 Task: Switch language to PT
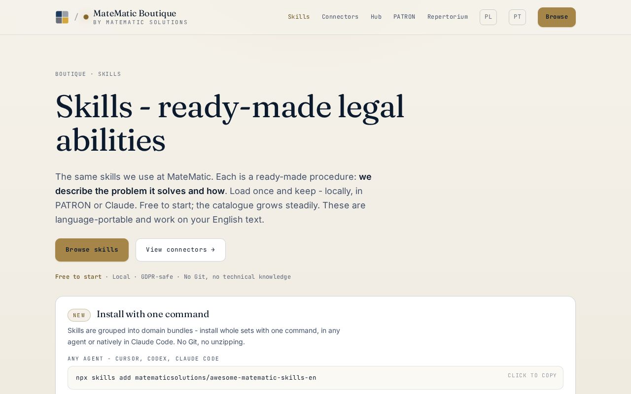(517, 17)
